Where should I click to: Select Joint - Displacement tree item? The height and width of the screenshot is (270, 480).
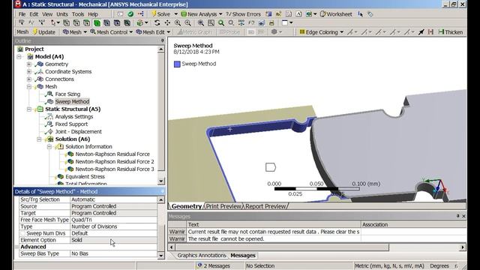78,132
